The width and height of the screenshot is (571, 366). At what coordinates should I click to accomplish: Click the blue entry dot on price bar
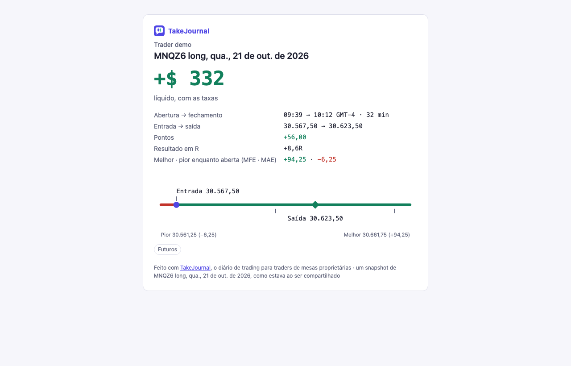[176, 205]
